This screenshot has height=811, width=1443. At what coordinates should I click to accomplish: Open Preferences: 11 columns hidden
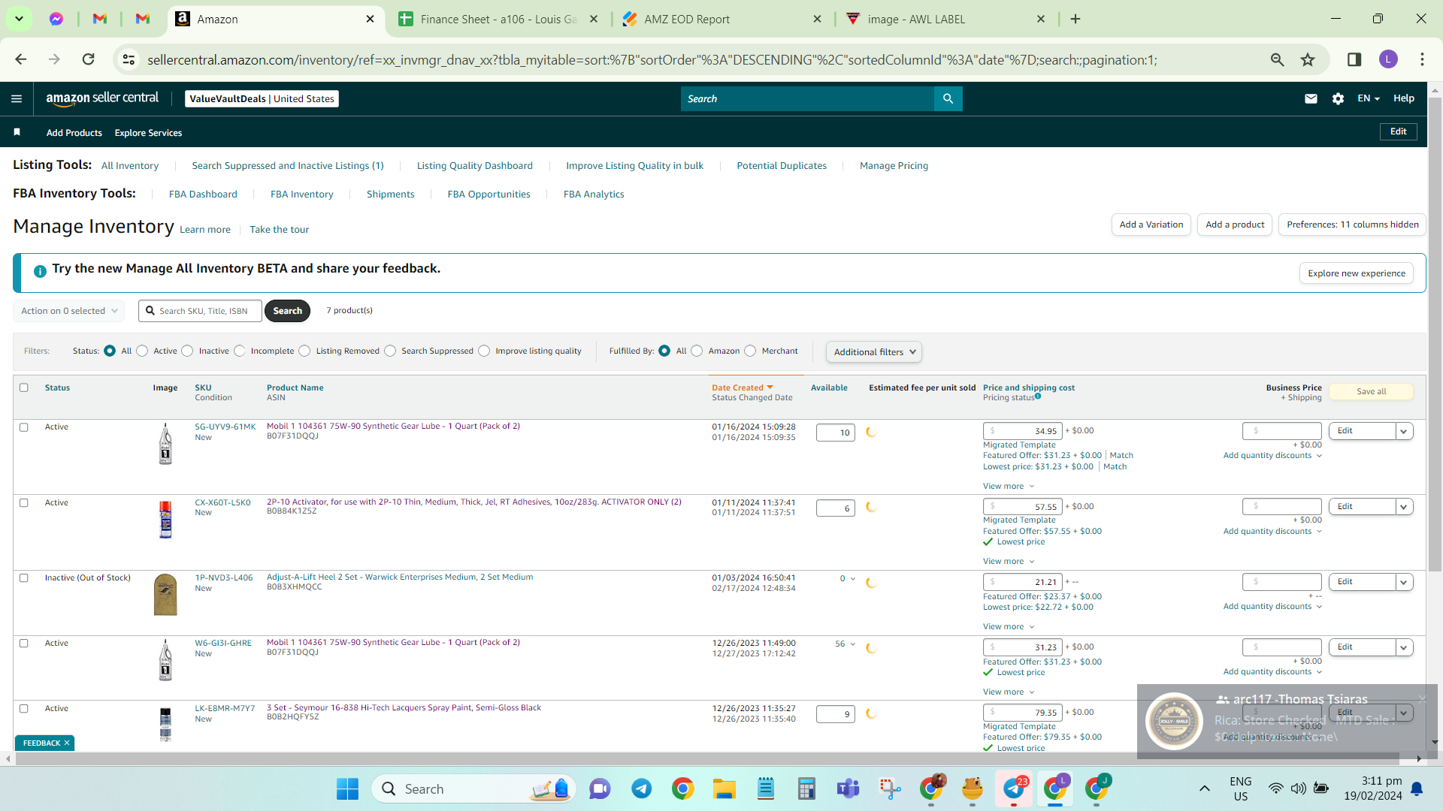1352,225
